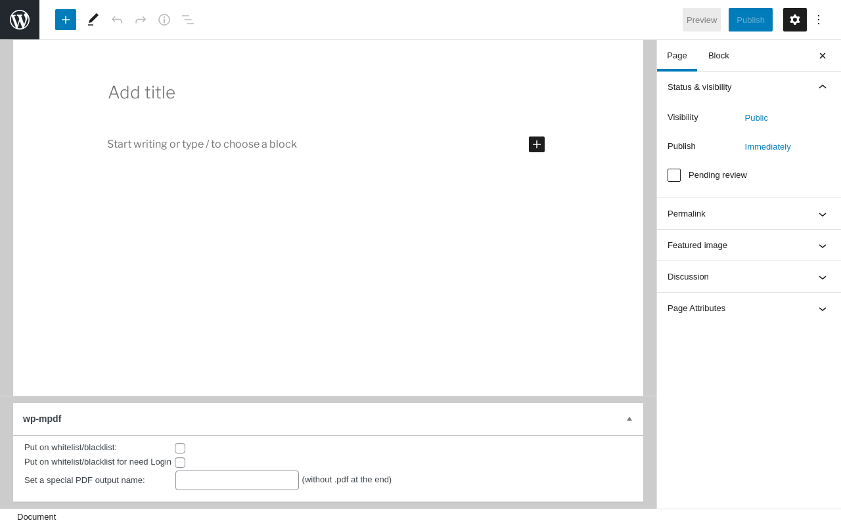The height and width of the screenshot is (525, 841).
Task: Focus the special PDF output name field
Action: [x=237, y=480]
